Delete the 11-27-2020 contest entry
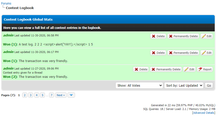 tap(141, 69)
